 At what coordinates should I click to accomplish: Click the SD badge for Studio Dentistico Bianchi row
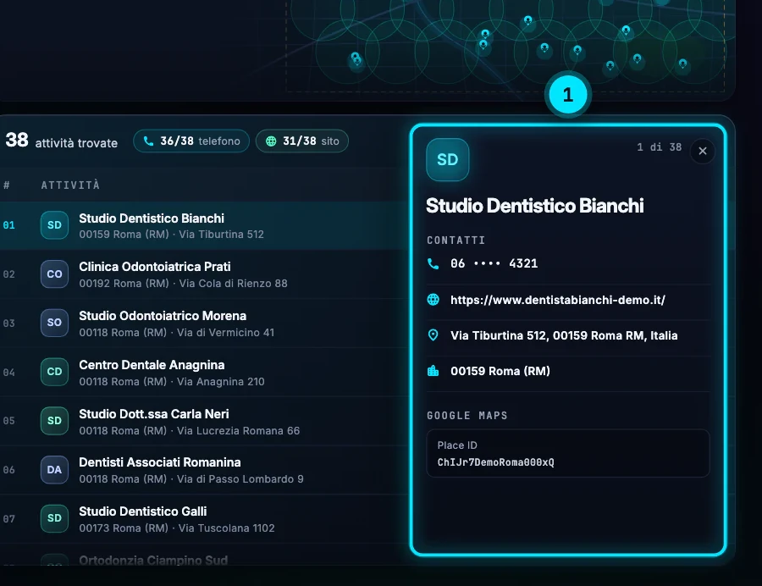(x=54, y=225)
